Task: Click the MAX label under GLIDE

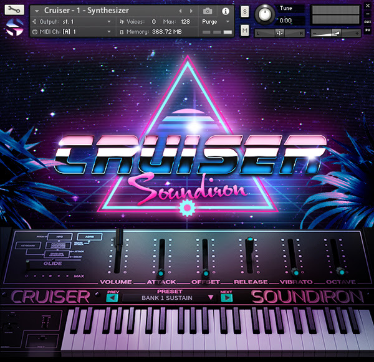Action: [x=79, y=276]
